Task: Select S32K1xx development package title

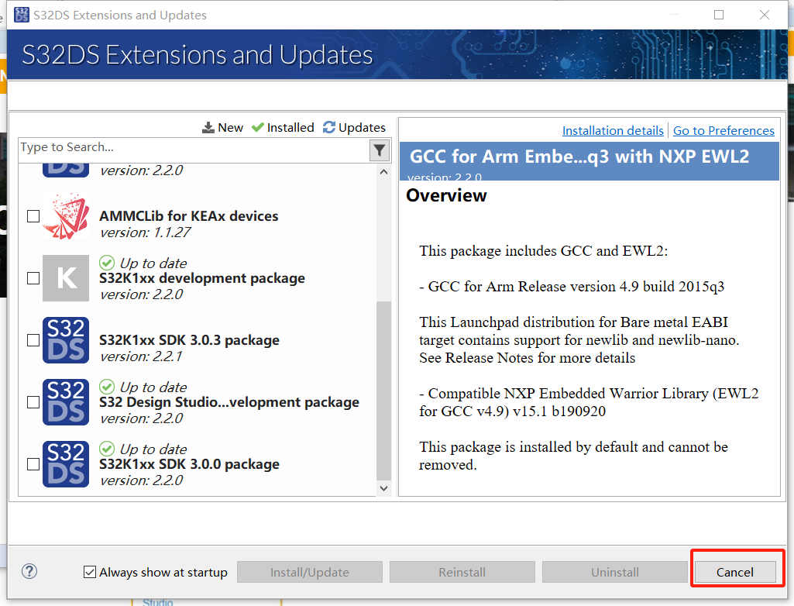Action: pos(202,278)
